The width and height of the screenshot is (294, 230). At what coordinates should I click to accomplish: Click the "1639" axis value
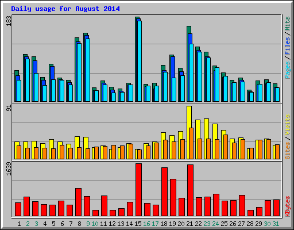point(9,168)
